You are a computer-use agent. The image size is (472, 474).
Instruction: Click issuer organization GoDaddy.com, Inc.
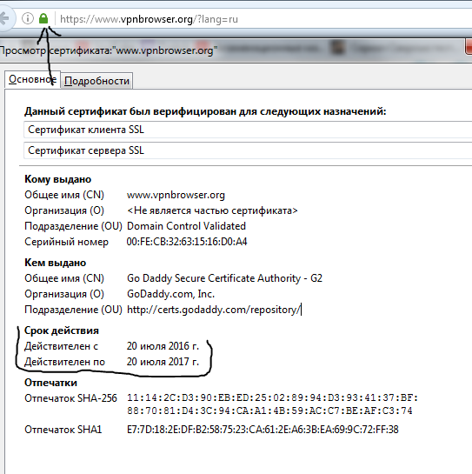click(170, 294)
